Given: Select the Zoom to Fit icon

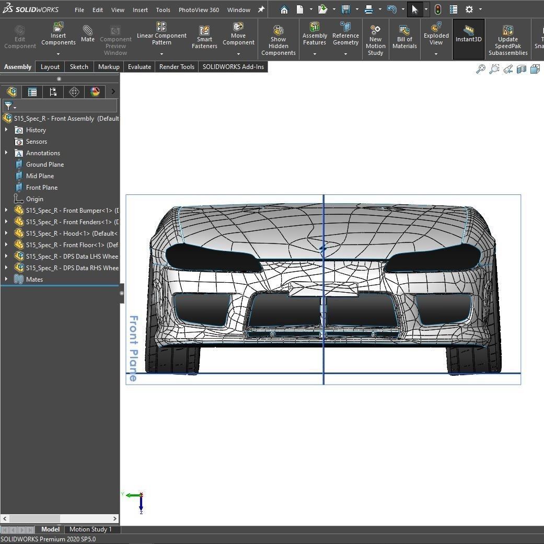Looking at the screenshot, I should (481, 68).
